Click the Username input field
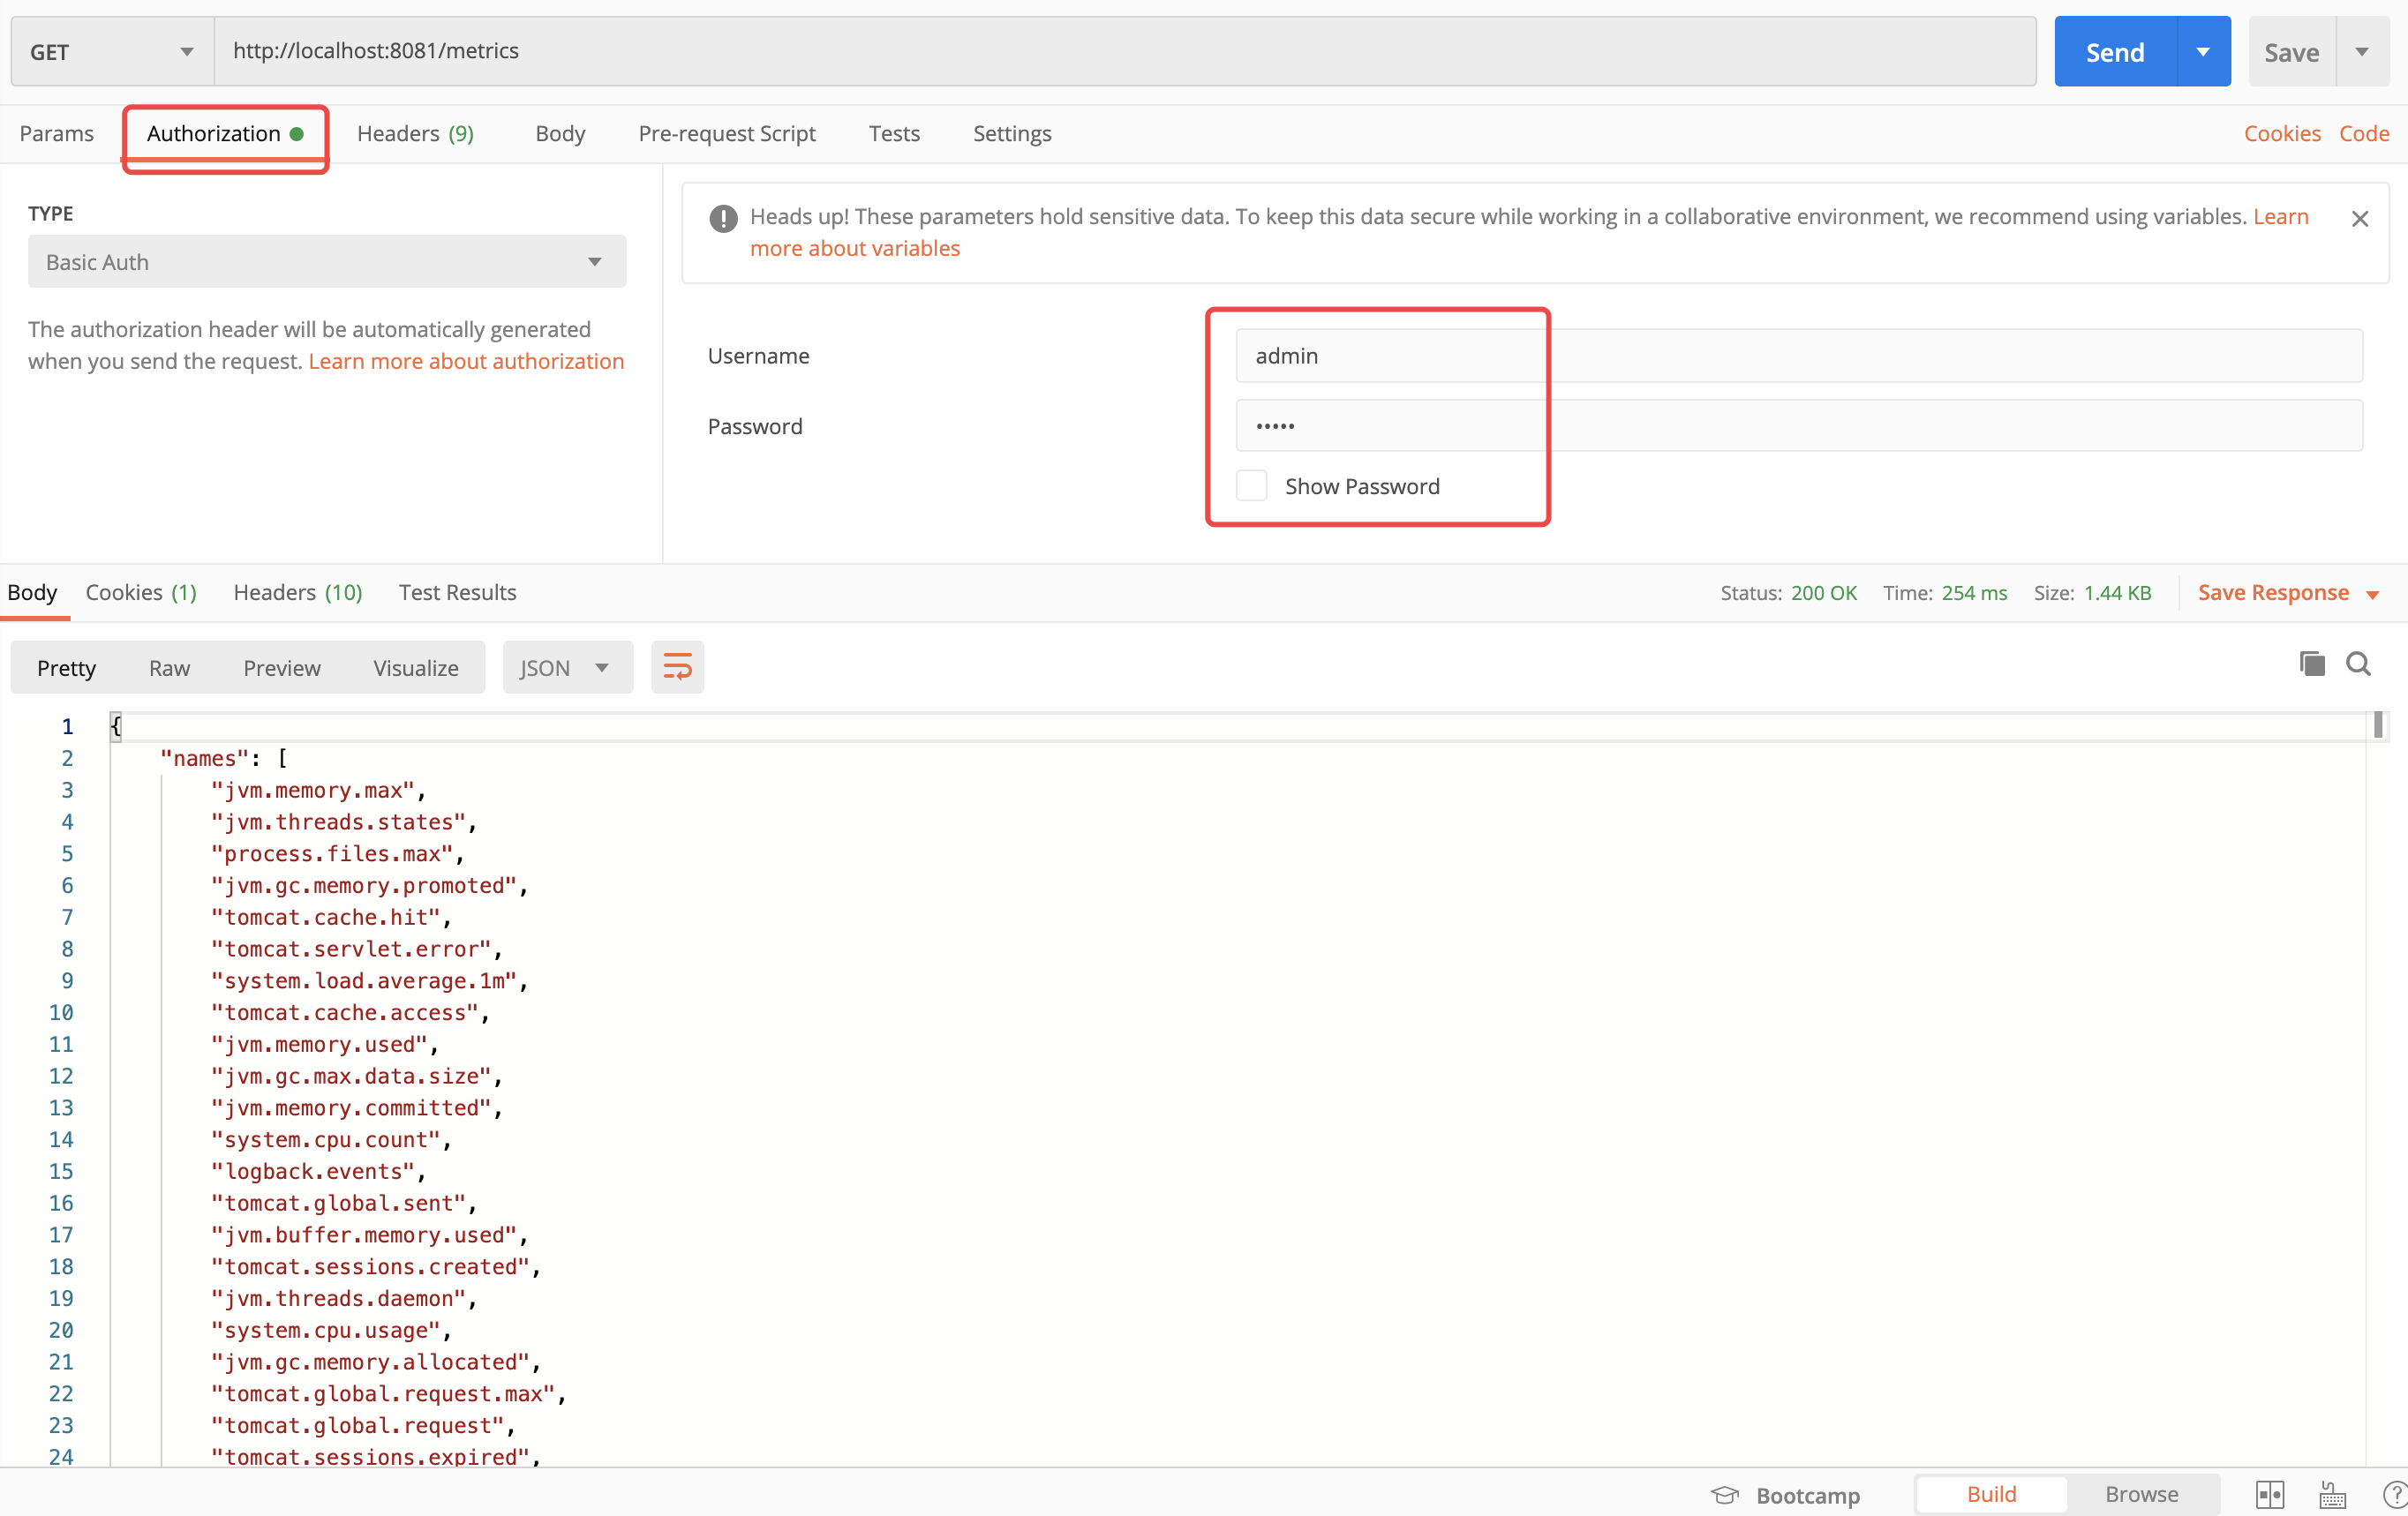 (1797, 356)
